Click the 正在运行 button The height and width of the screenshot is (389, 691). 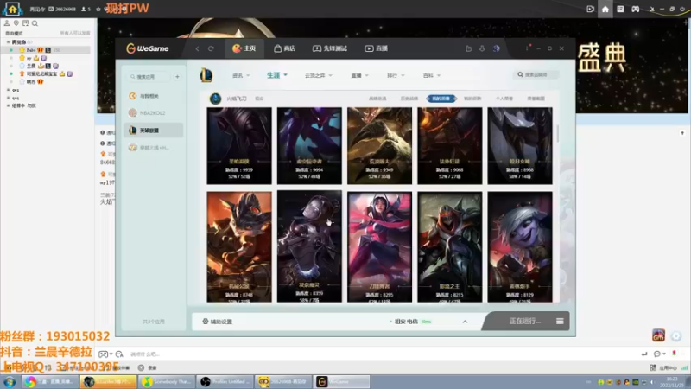pos(524,321)
